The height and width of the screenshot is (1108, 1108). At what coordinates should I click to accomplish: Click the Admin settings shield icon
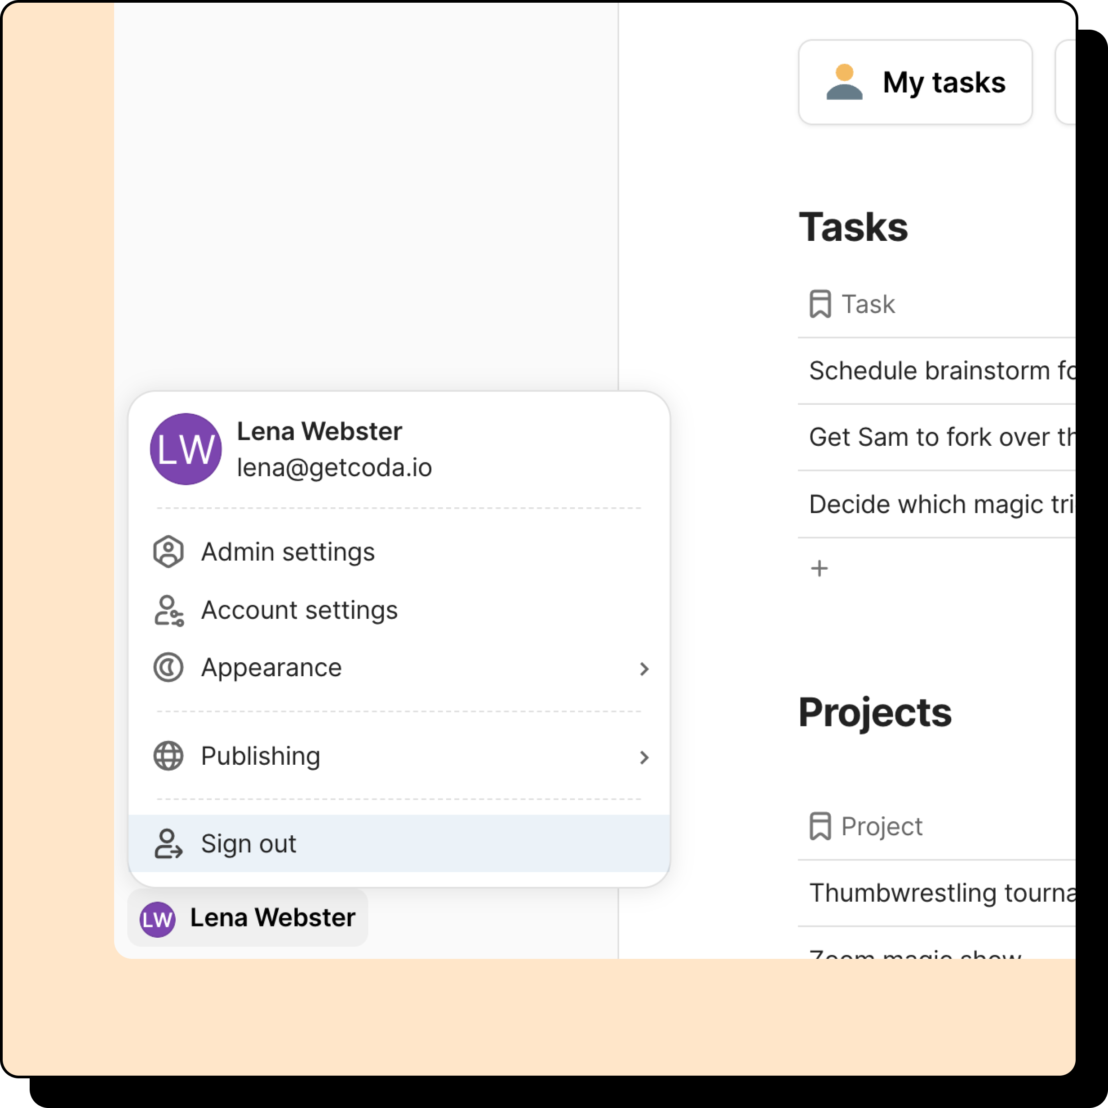(x=168, y=552)
